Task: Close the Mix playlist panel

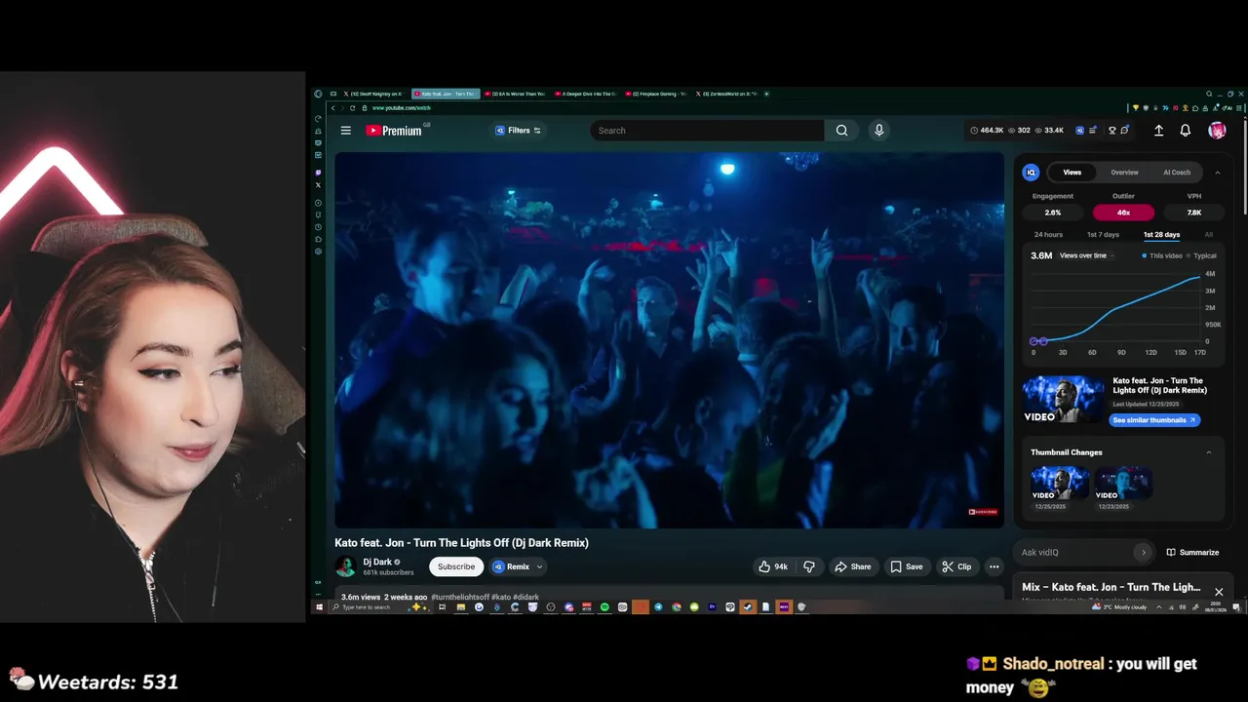Action: click(1219, 592)
